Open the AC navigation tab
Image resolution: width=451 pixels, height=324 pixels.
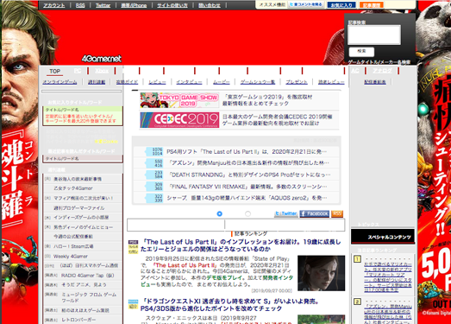[x=355, y=71]
